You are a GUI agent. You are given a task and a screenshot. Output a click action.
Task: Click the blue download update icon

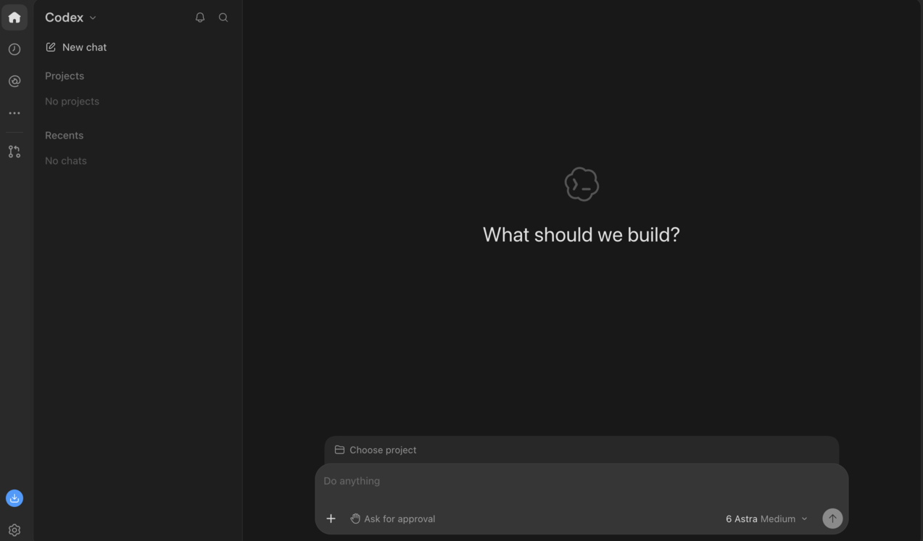pyautogui.click(x=15, y=498)
